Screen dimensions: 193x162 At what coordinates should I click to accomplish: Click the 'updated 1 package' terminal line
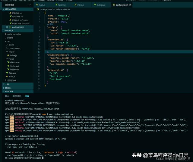tap(36, 139)
